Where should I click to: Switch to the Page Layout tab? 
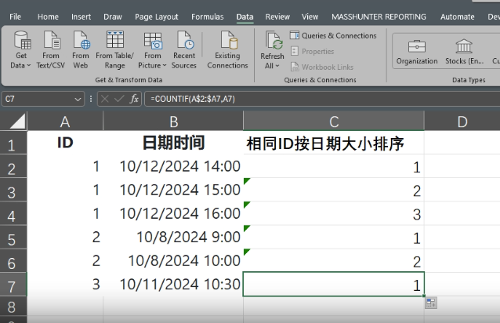click(x=156, y=16)
